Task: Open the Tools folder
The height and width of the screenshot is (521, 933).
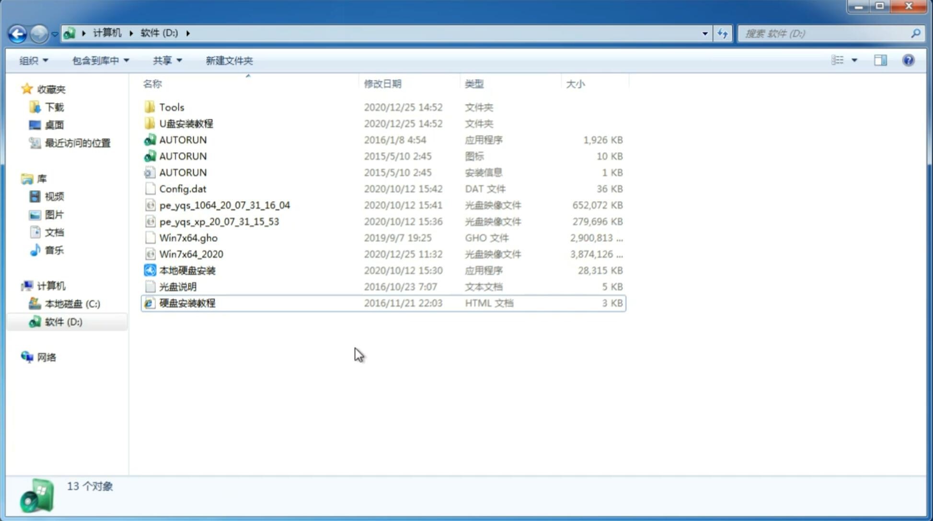Action: tap(172, 107)
